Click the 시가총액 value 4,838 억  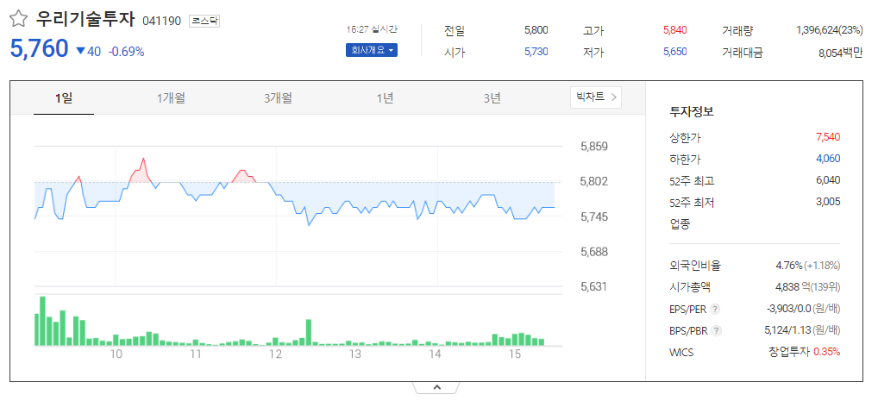pyautogui.click(x=793, y=287)
